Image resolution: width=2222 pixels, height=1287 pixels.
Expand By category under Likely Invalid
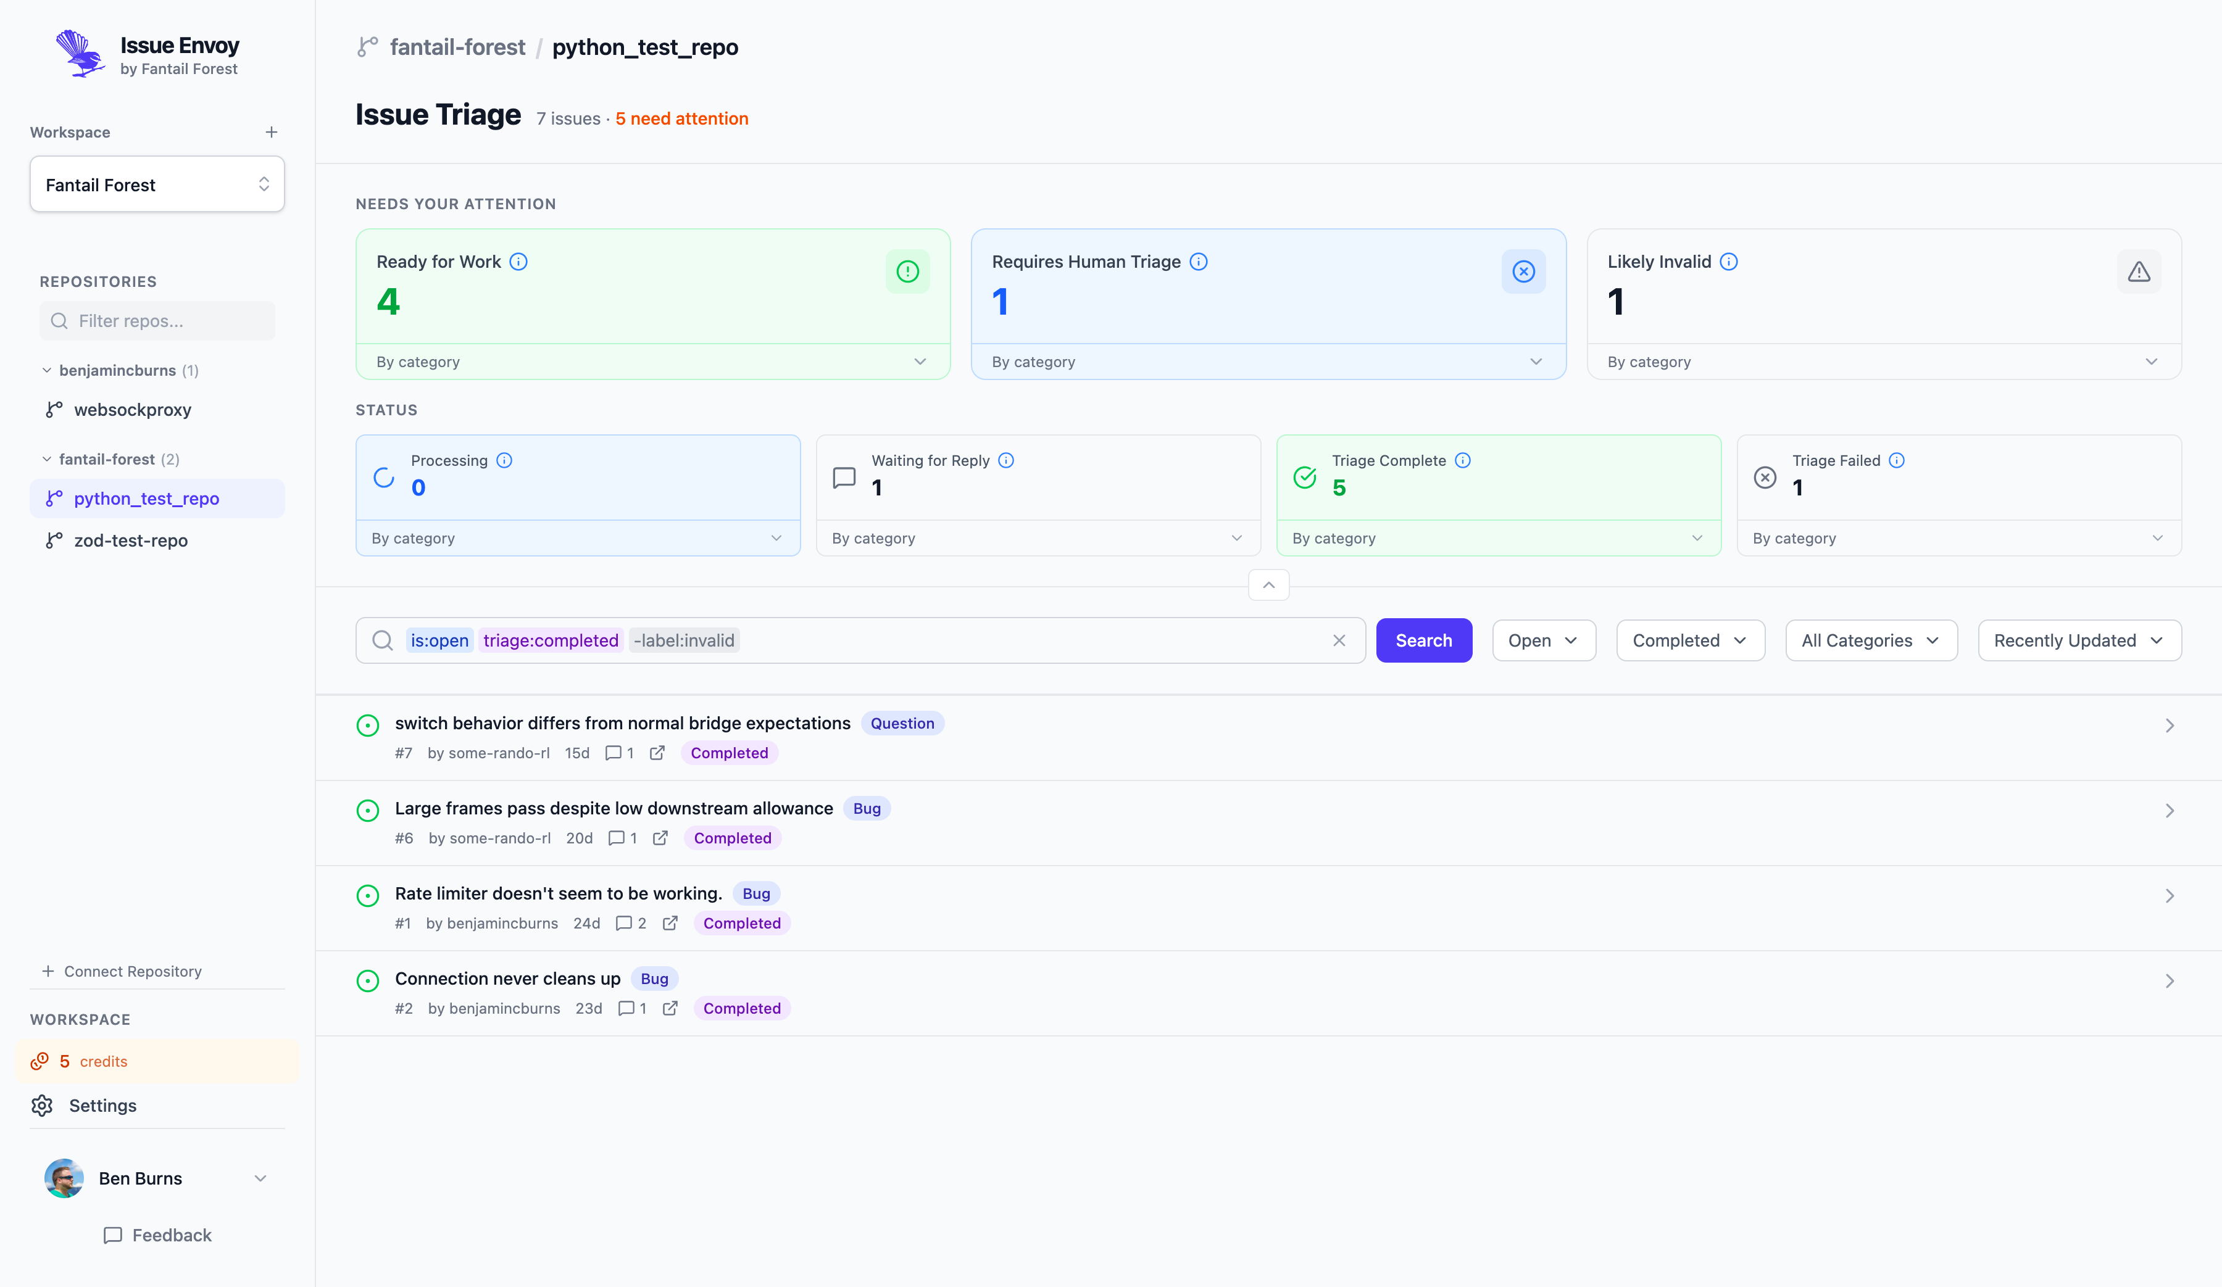1883,362
